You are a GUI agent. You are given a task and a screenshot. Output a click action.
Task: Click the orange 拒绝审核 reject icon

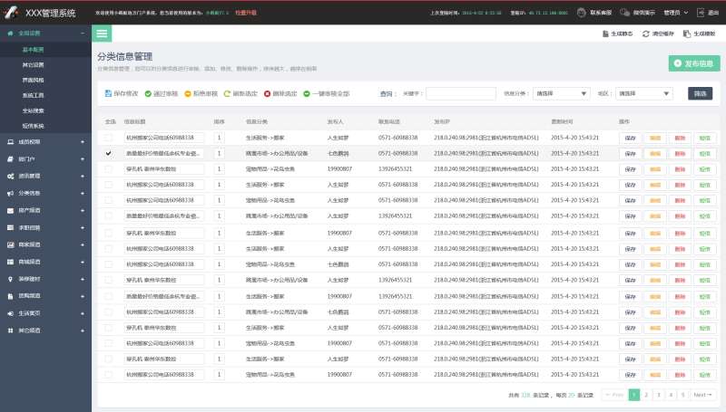[188, 93]
